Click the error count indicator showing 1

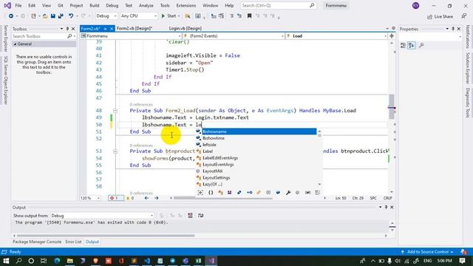tap(116, 198)
